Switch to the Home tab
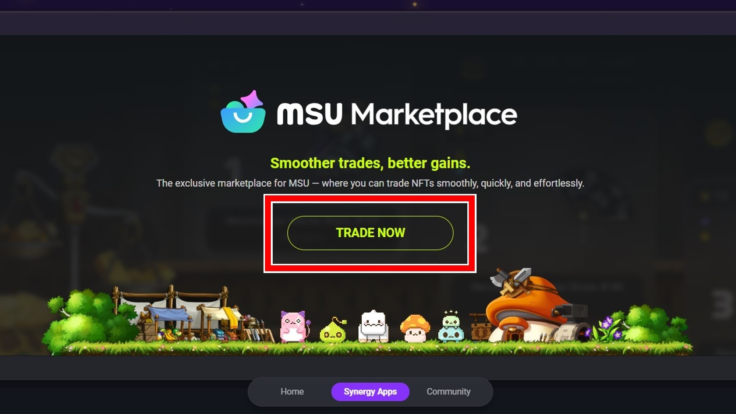Image resolution: width=736 pixels, height=414 pixels. 292,392
